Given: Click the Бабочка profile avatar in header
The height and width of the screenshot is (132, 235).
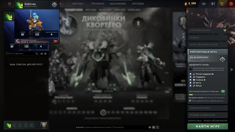Looking at the screenshot, I should click(x=19, y=5).
